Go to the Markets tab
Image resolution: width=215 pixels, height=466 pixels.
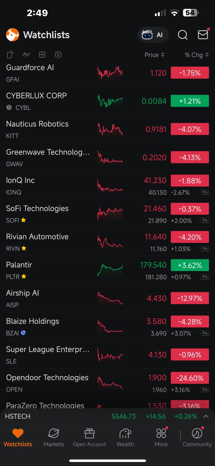[54, 437]
